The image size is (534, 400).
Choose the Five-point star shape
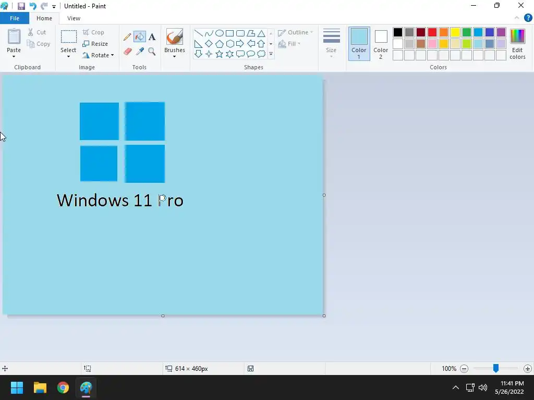220,54
